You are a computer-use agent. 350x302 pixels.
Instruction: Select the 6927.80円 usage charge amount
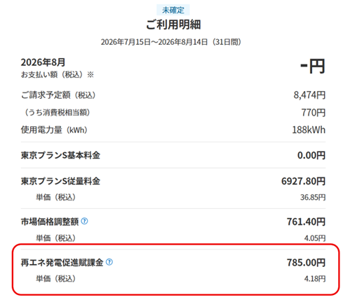(x=303, y=181)
